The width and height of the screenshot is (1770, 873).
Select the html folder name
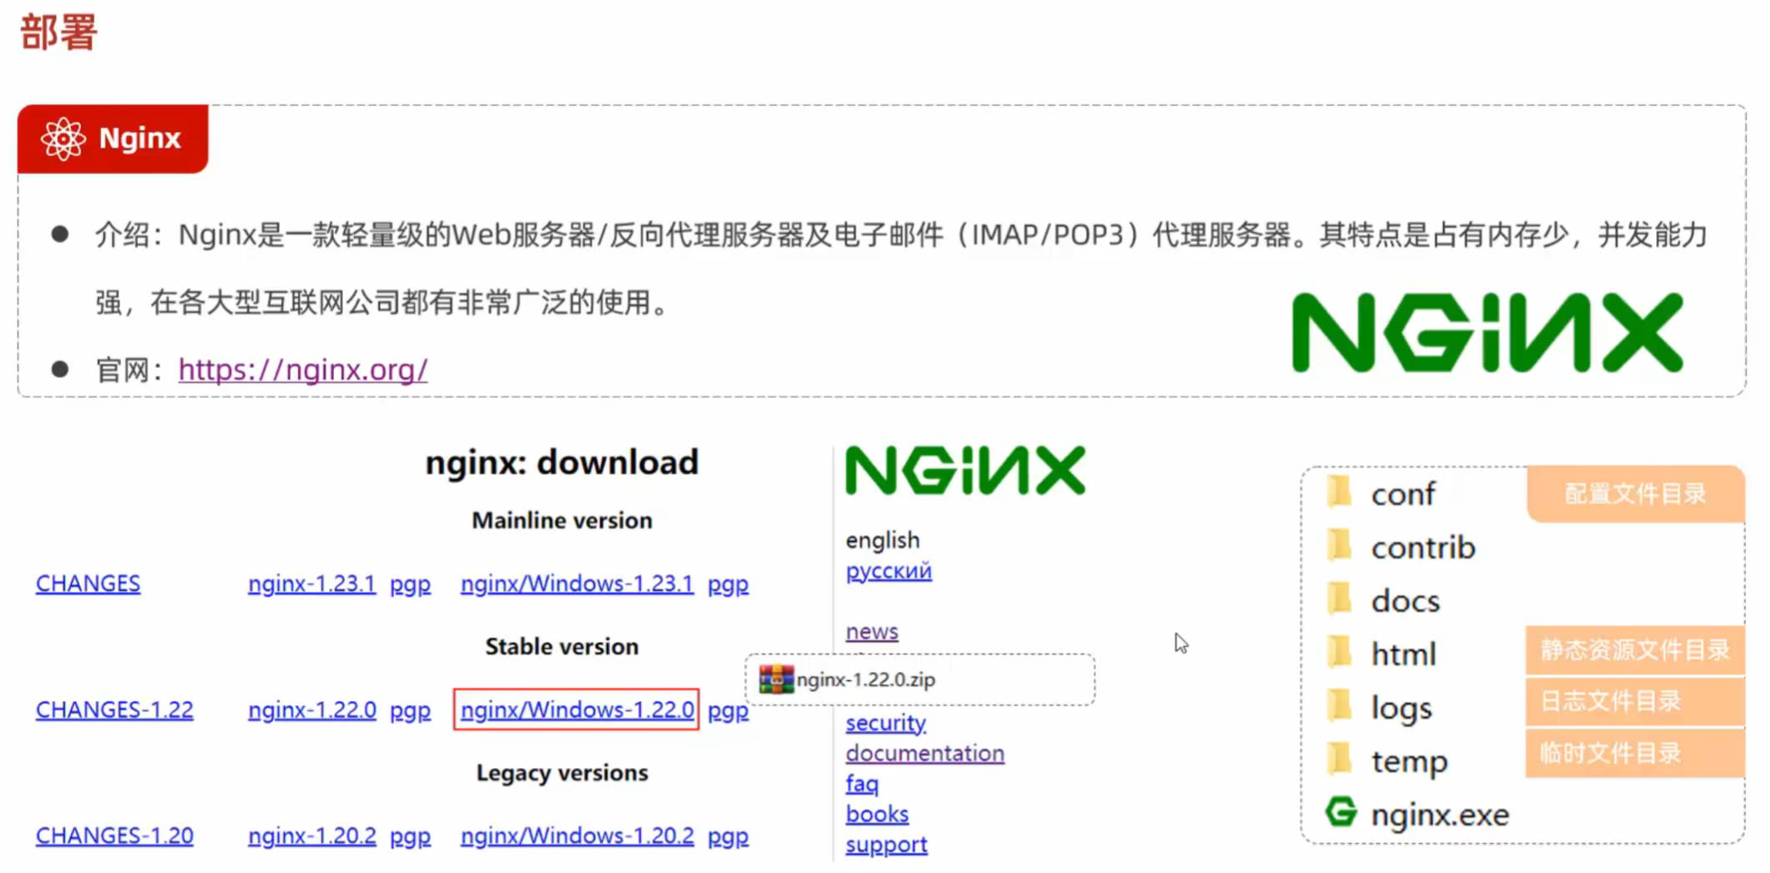(1403, 654)
